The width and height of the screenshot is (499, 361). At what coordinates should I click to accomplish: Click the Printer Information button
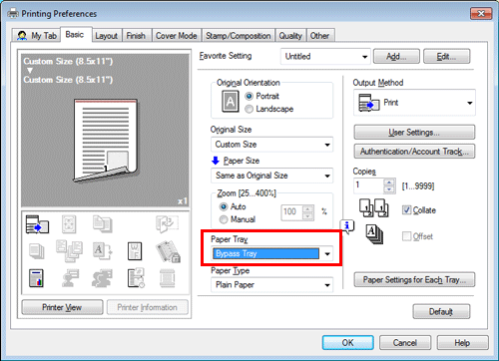point(148,307)
